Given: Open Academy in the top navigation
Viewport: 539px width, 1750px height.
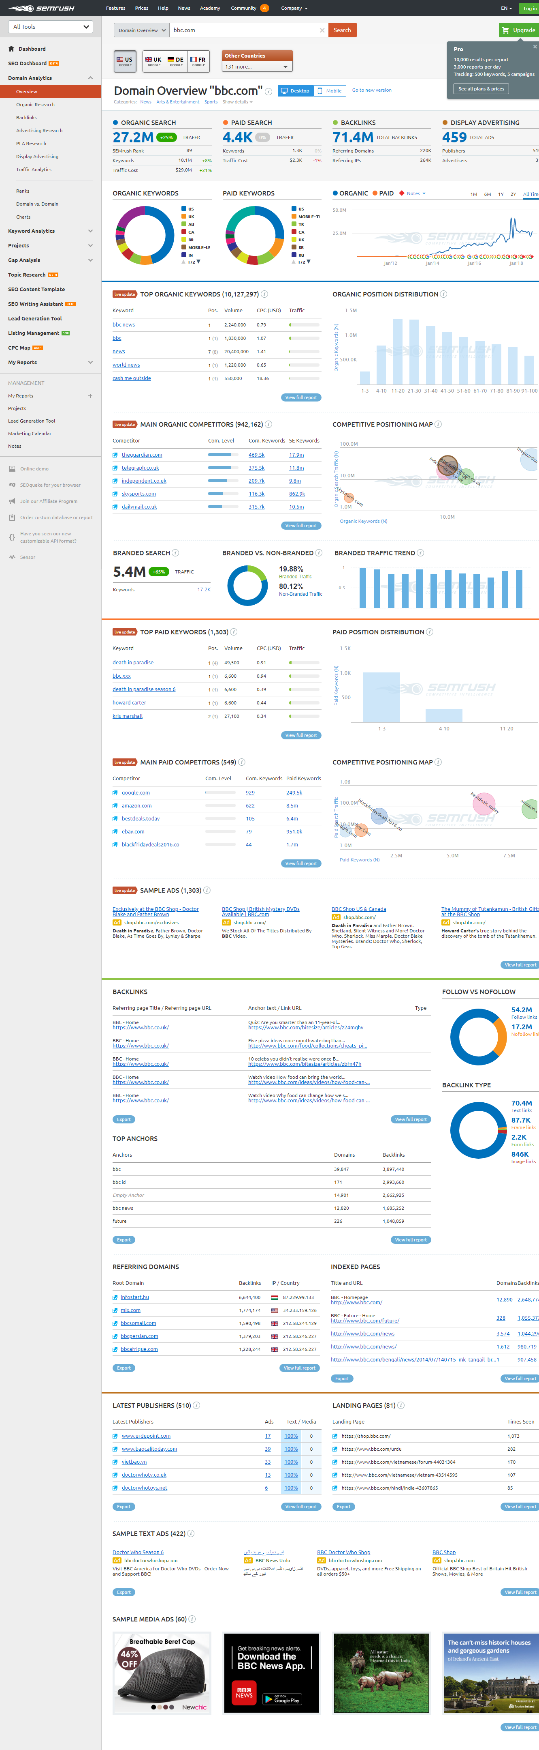Looking at the screenshot, I should [x=210, y=8].
